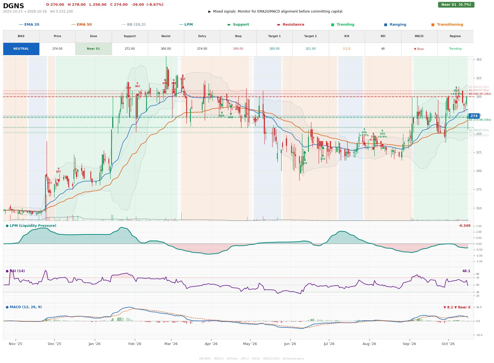Click the sell triangle marker labeled S 187
Viewport: 494px width, 363px height.
(58, 181)
